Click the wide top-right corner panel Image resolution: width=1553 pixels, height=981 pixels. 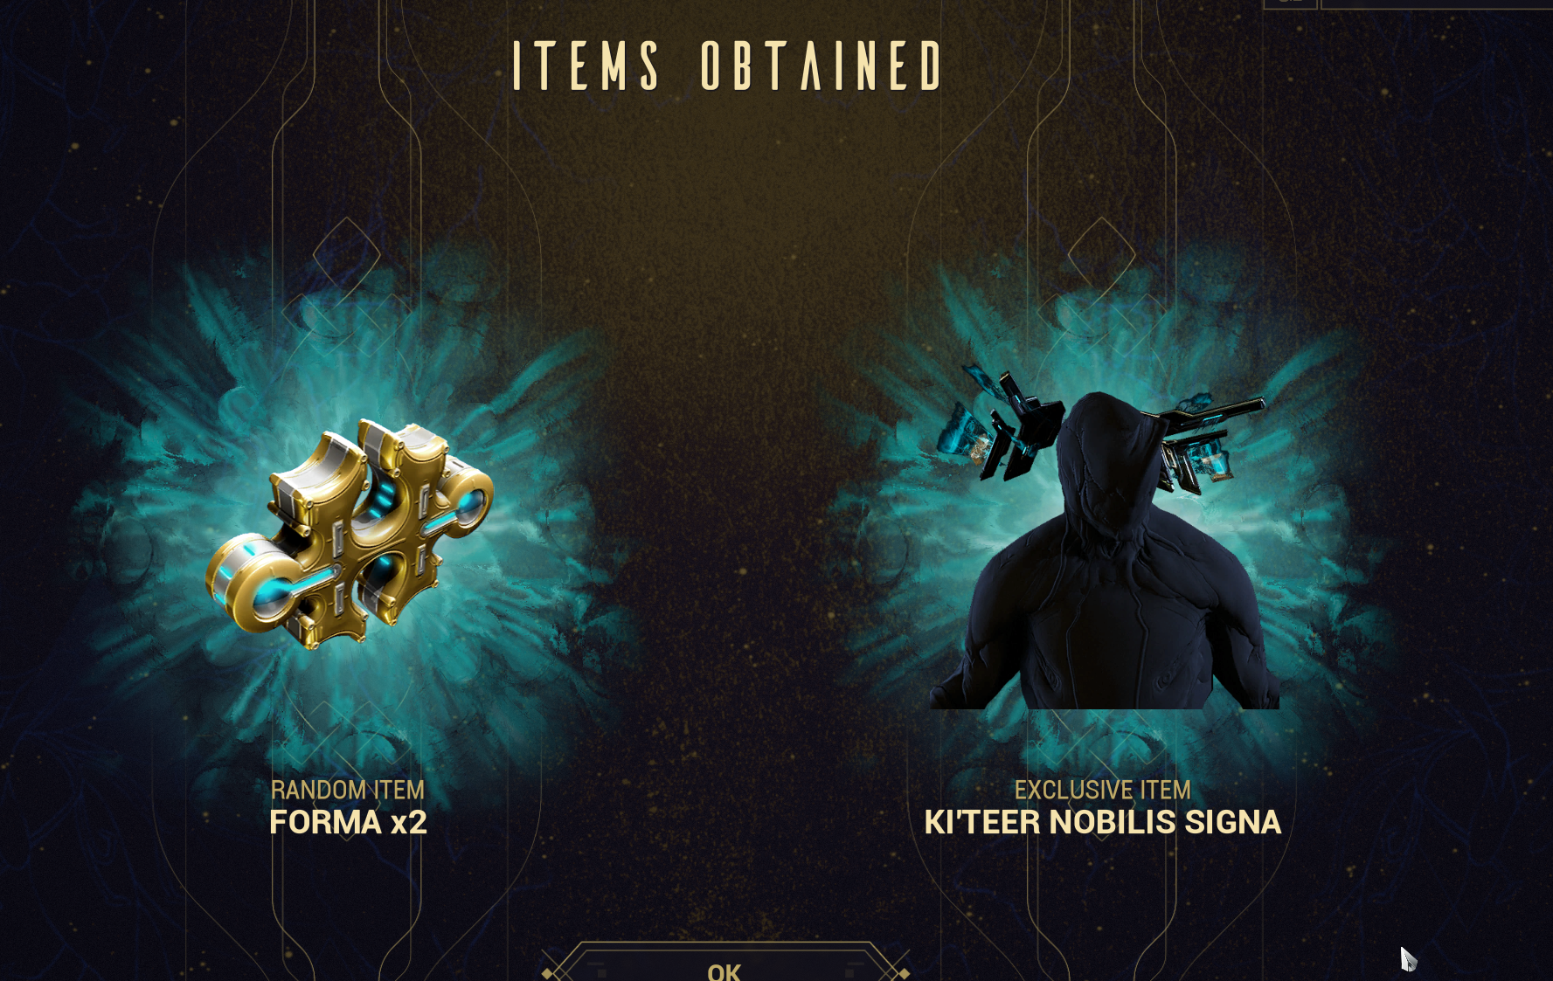1437,4
